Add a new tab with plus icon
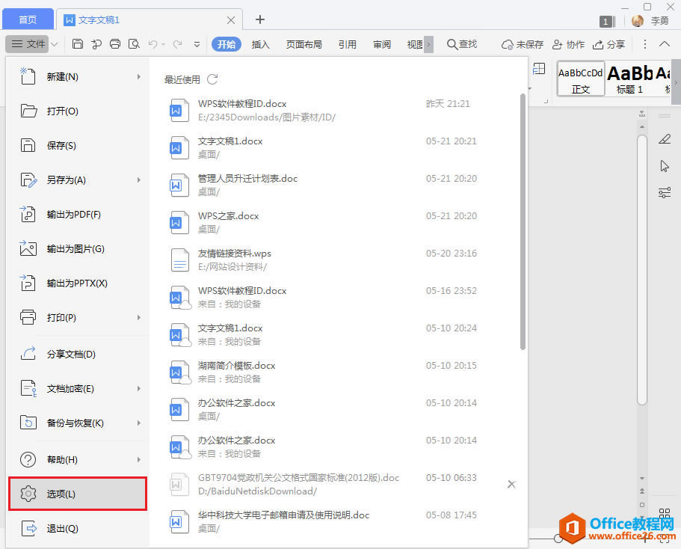The height and width of the screenshot is (549, 681). 259,19
